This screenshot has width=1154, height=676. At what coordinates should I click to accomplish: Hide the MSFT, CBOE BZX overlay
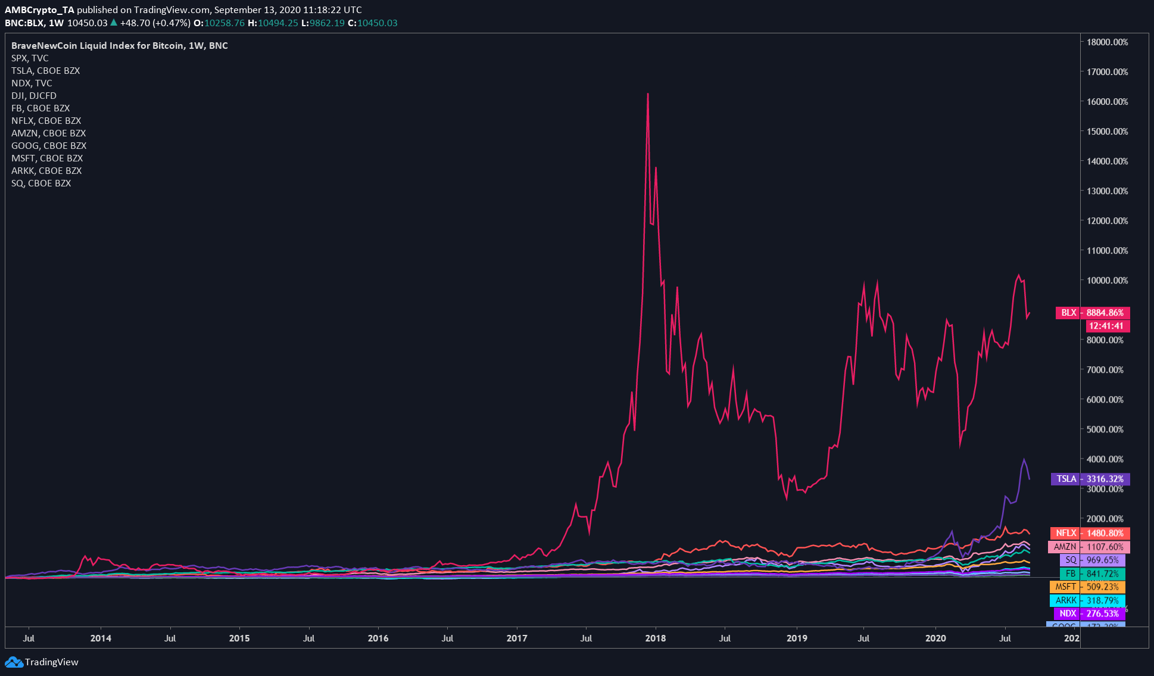pos(47,158)
